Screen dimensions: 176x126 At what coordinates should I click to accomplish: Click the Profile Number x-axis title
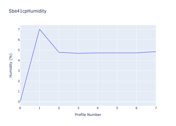(x=88, y=115)
